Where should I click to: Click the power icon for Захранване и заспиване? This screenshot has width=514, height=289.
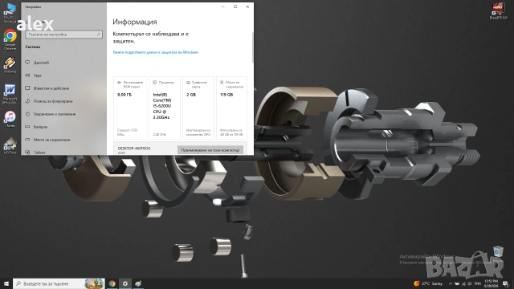point(27,114)
